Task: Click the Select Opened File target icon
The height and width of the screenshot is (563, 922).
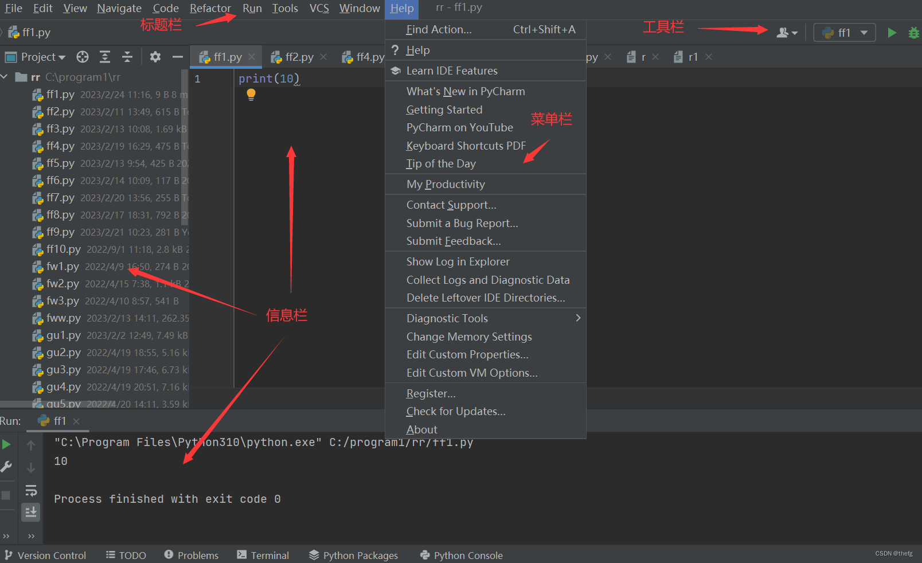Action: 83,57
